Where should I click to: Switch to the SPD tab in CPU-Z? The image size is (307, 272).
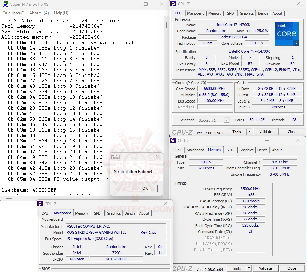click(x=231, y=13)
